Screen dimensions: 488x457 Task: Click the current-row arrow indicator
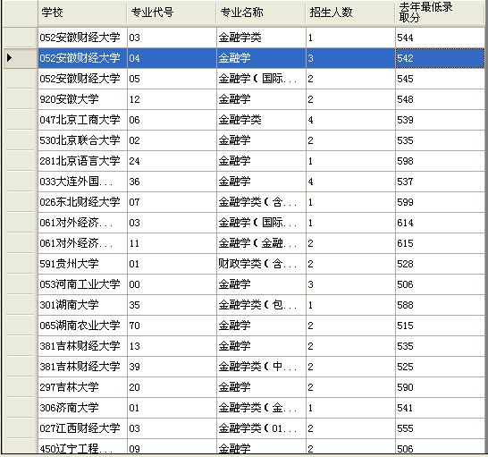[x=9, y=57]
